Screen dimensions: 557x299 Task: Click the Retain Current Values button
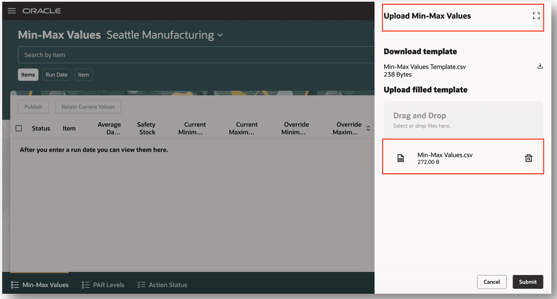coord(88,107)
